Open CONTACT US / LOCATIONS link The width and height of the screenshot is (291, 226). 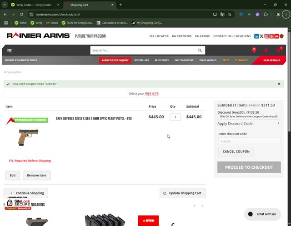click(x=232, y=36)
